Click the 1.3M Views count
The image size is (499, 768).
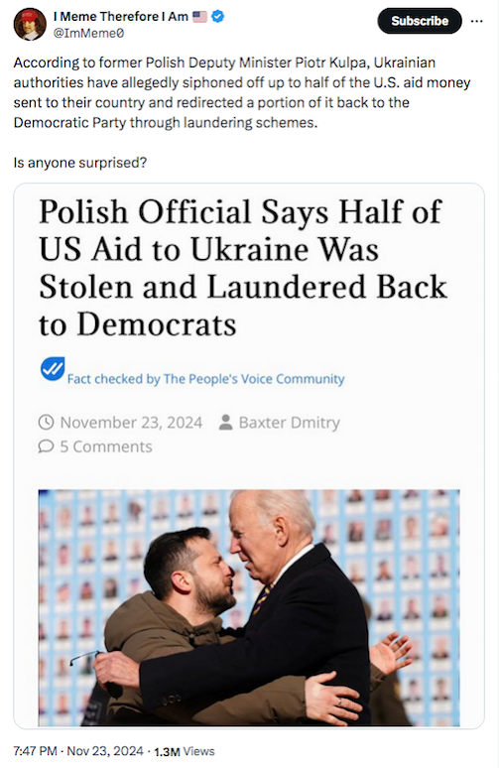[x=185, y=751]
